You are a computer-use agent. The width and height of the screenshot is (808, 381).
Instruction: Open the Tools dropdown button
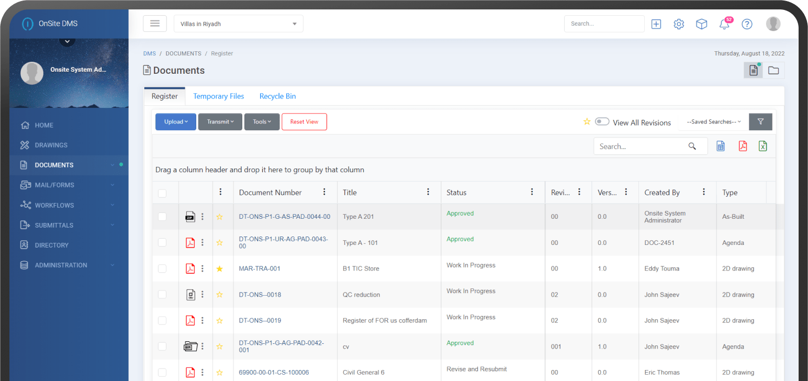point(262,122)
